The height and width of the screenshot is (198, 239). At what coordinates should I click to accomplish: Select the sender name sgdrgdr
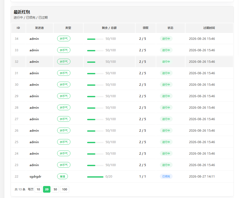tap(35, 176)
